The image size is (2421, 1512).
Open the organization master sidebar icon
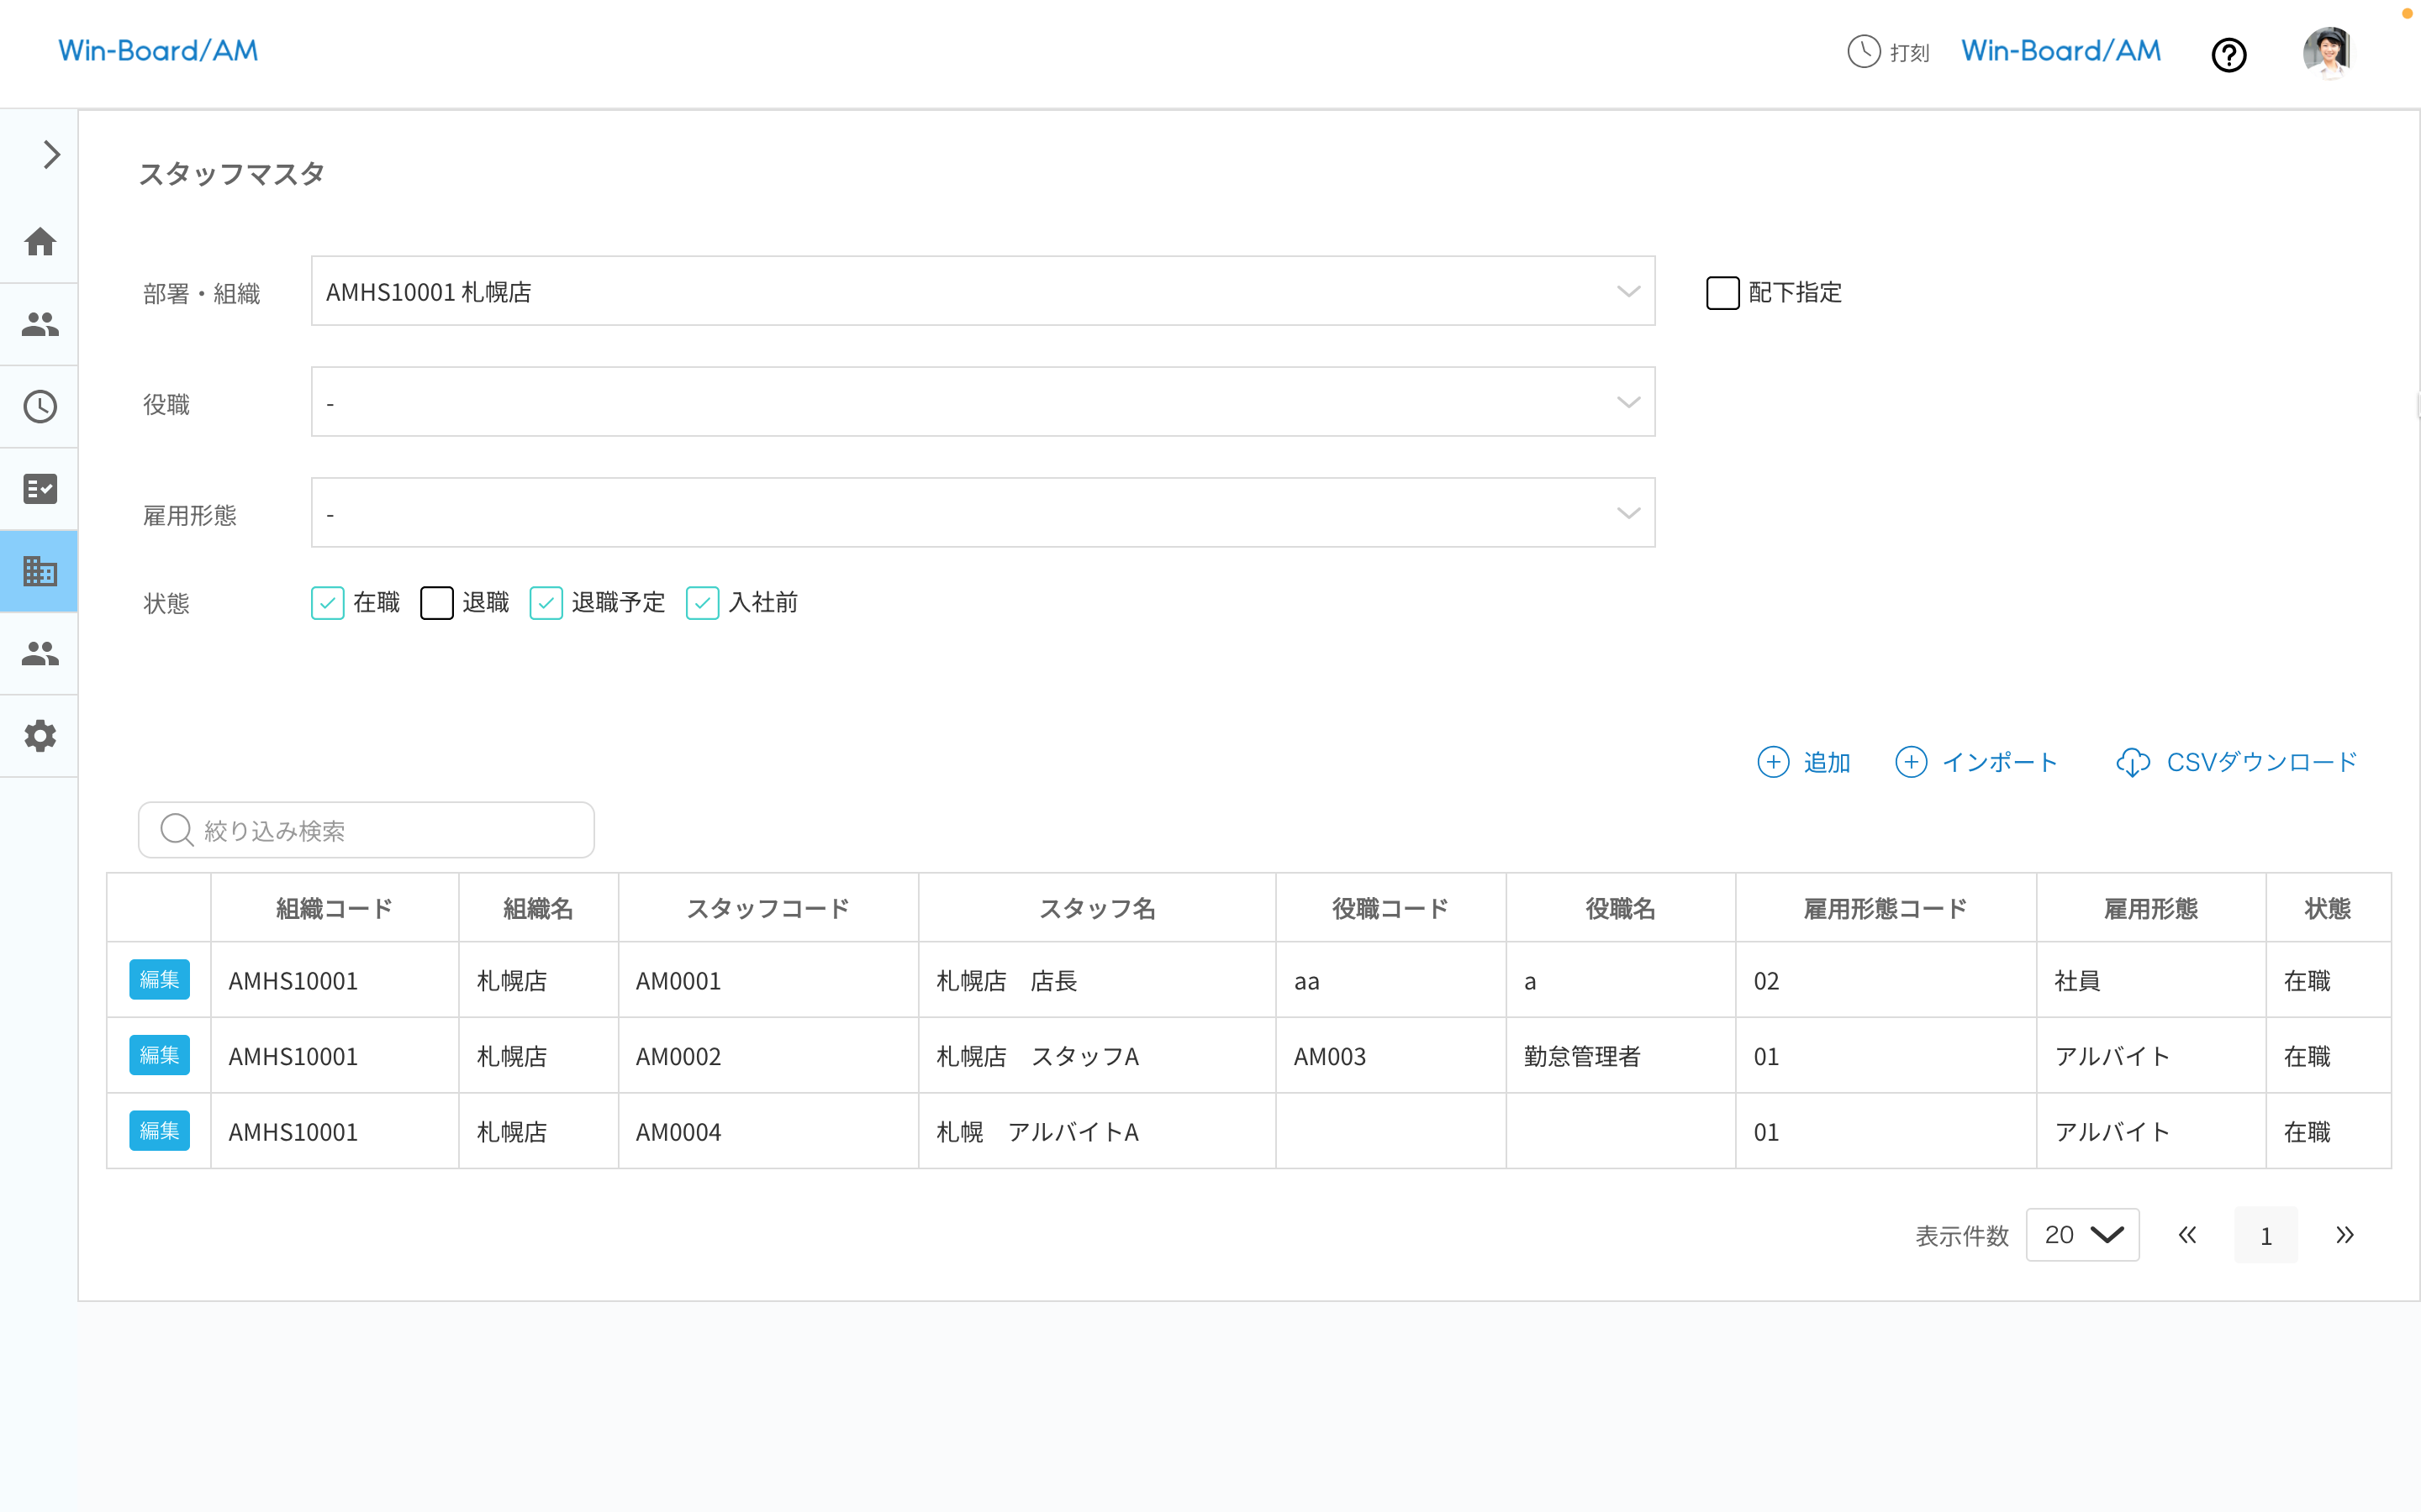coord(40,571)
